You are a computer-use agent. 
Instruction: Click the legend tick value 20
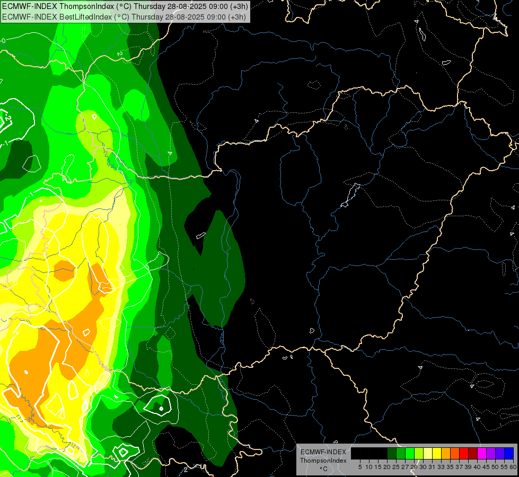387,467
